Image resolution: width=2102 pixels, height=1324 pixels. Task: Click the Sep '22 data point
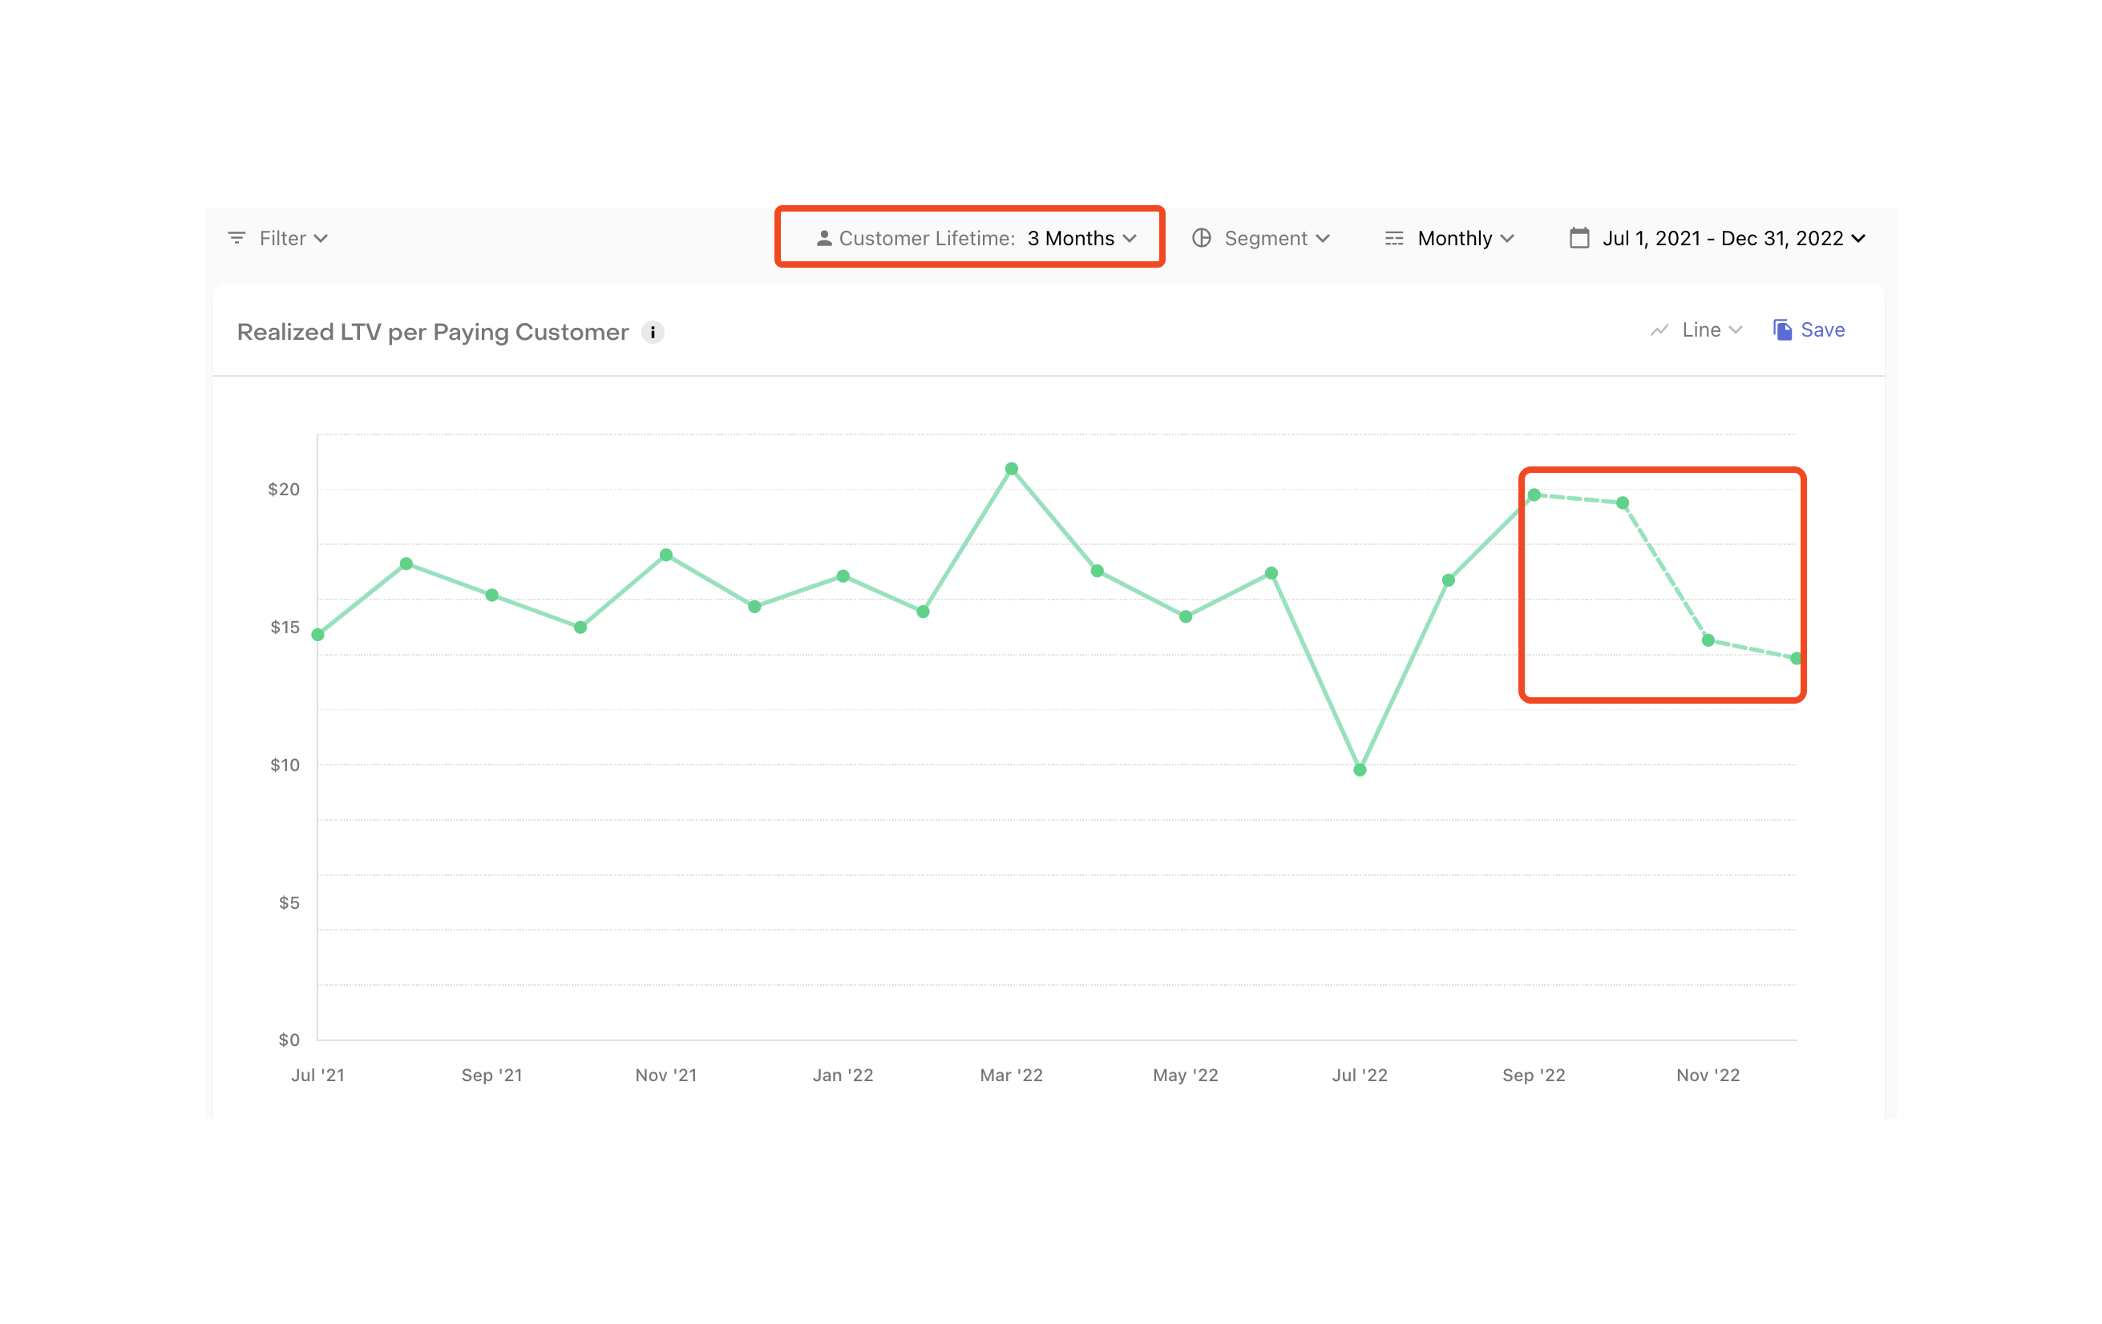pos(1534,494)
